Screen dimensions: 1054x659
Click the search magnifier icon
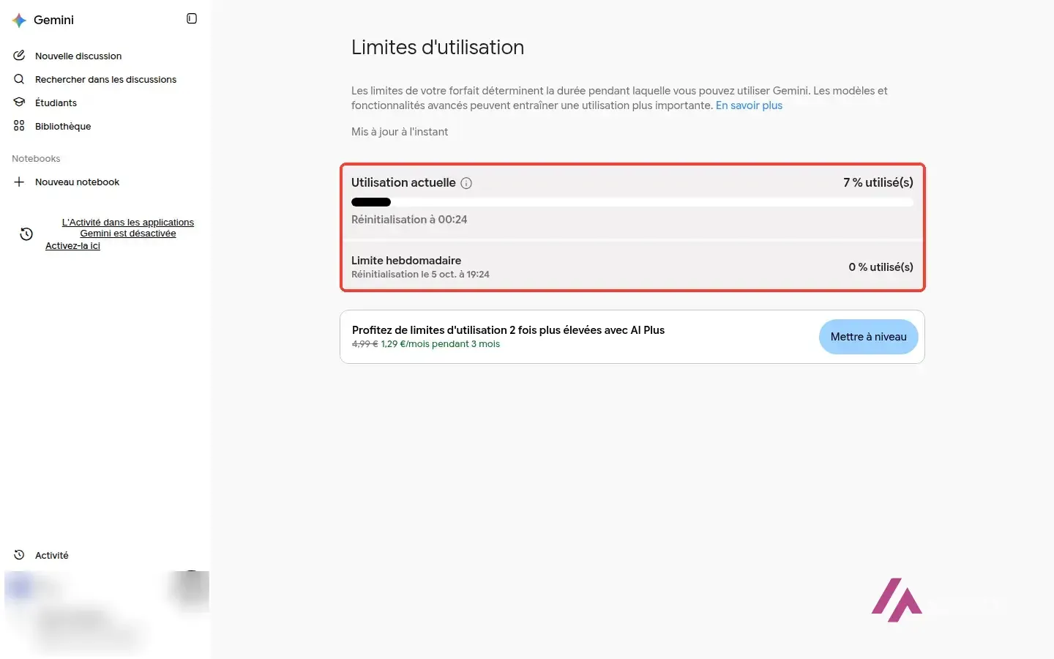19,79
